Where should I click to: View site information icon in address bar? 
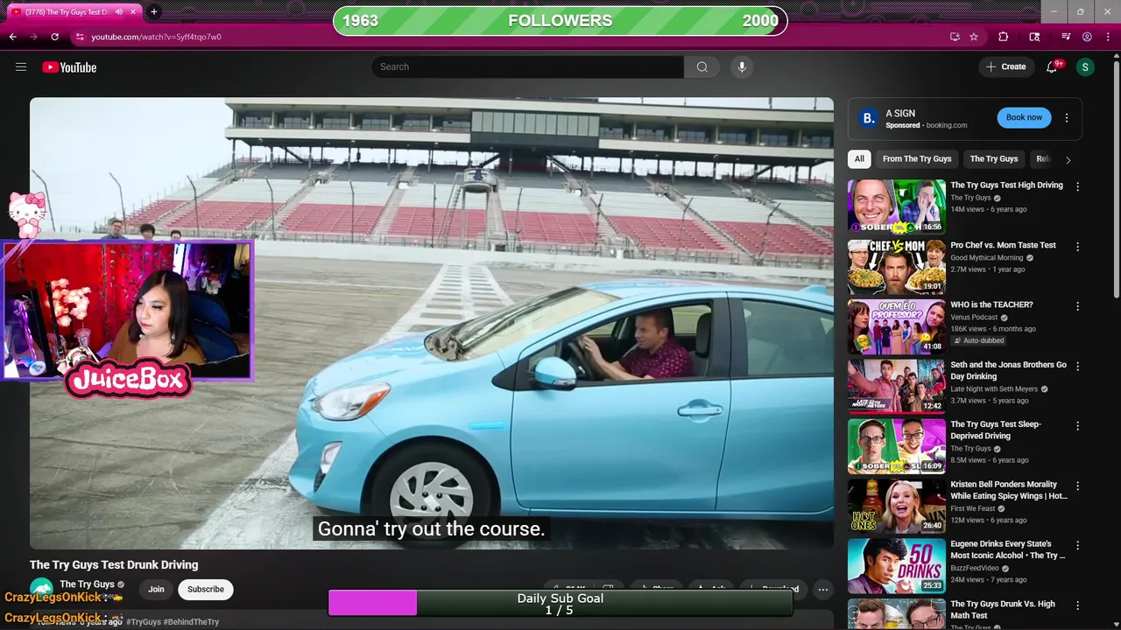pyautogui.click(x=80, y=37)
